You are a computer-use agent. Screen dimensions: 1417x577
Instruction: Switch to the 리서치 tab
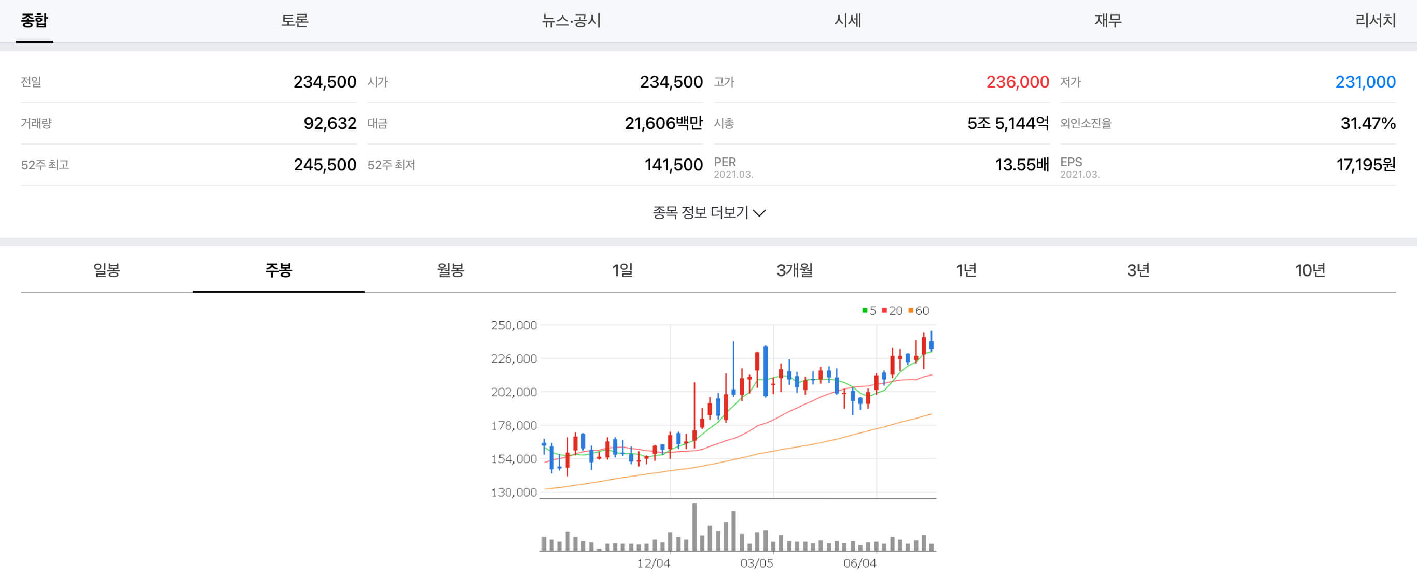(1375, 21)
